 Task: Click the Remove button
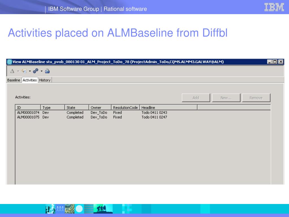coord(256,98)
